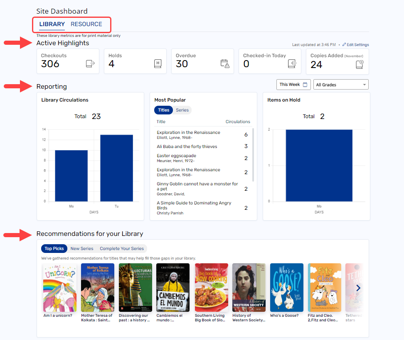Enable the New Series filter chip
The height and width of the screenshot is (340, 404).
coord(82,248)
